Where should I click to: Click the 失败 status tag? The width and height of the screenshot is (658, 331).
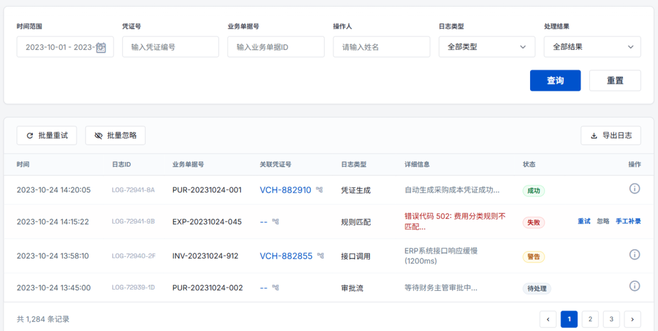point(534,222)
